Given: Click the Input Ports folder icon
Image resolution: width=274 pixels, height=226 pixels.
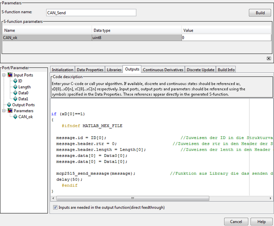Looking at the screenshot, I should click(10, 75).
